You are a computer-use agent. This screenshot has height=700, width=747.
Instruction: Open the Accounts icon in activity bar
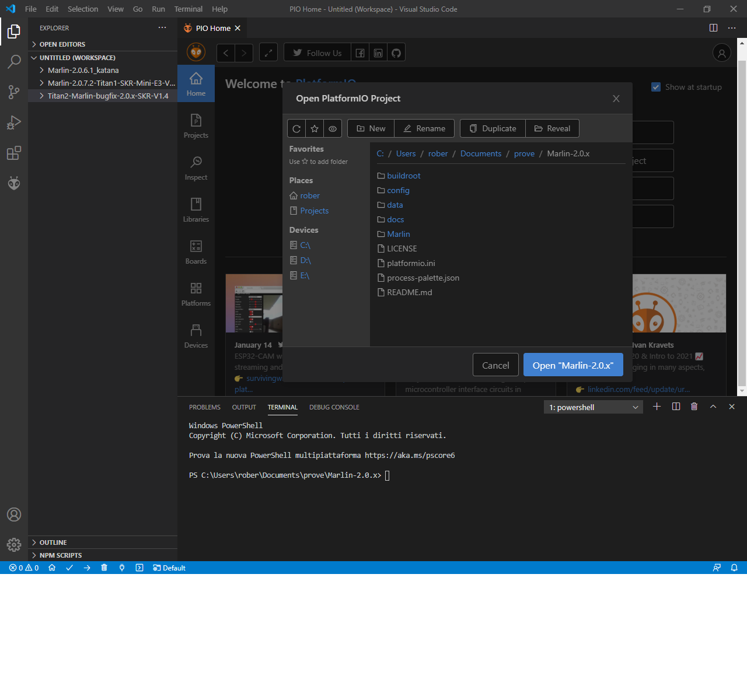pyautogui.click(x=14, y=514)
